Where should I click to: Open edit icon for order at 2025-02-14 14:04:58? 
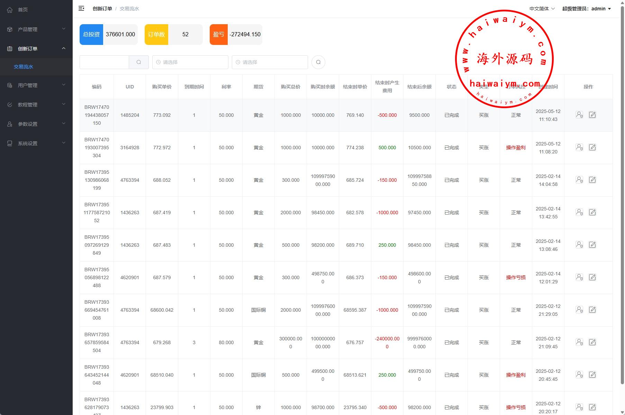pyautogui.click(x=592, y=180)
